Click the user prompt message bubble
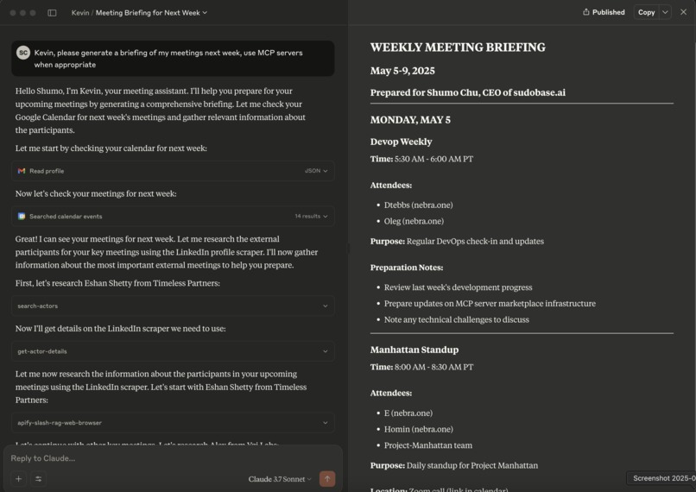The width and height of the screenshot is (696, 492). point(173,59)
